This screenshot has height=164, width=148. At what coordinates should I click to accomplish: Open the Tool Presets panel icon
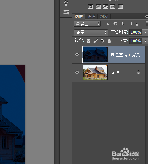(x=66, y=12)
